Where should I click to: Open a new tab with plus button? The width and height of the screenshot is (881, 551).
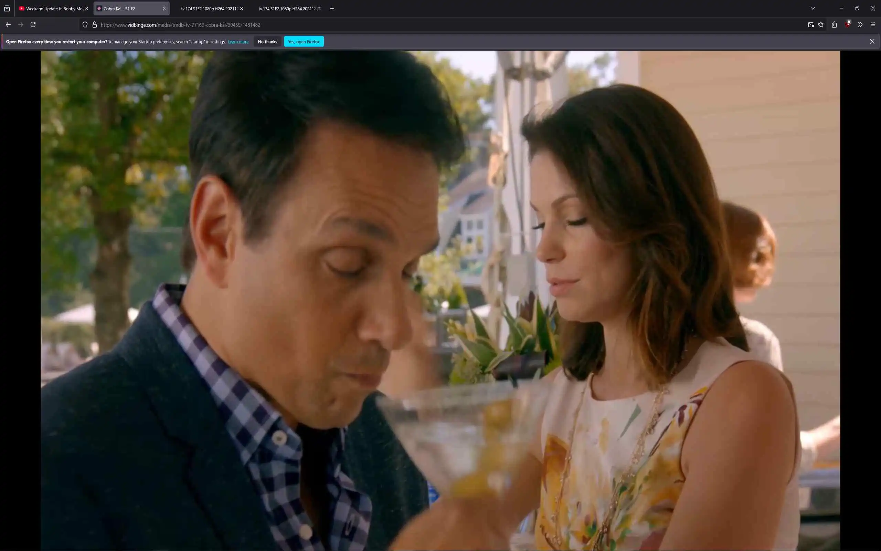coord(332,8)
